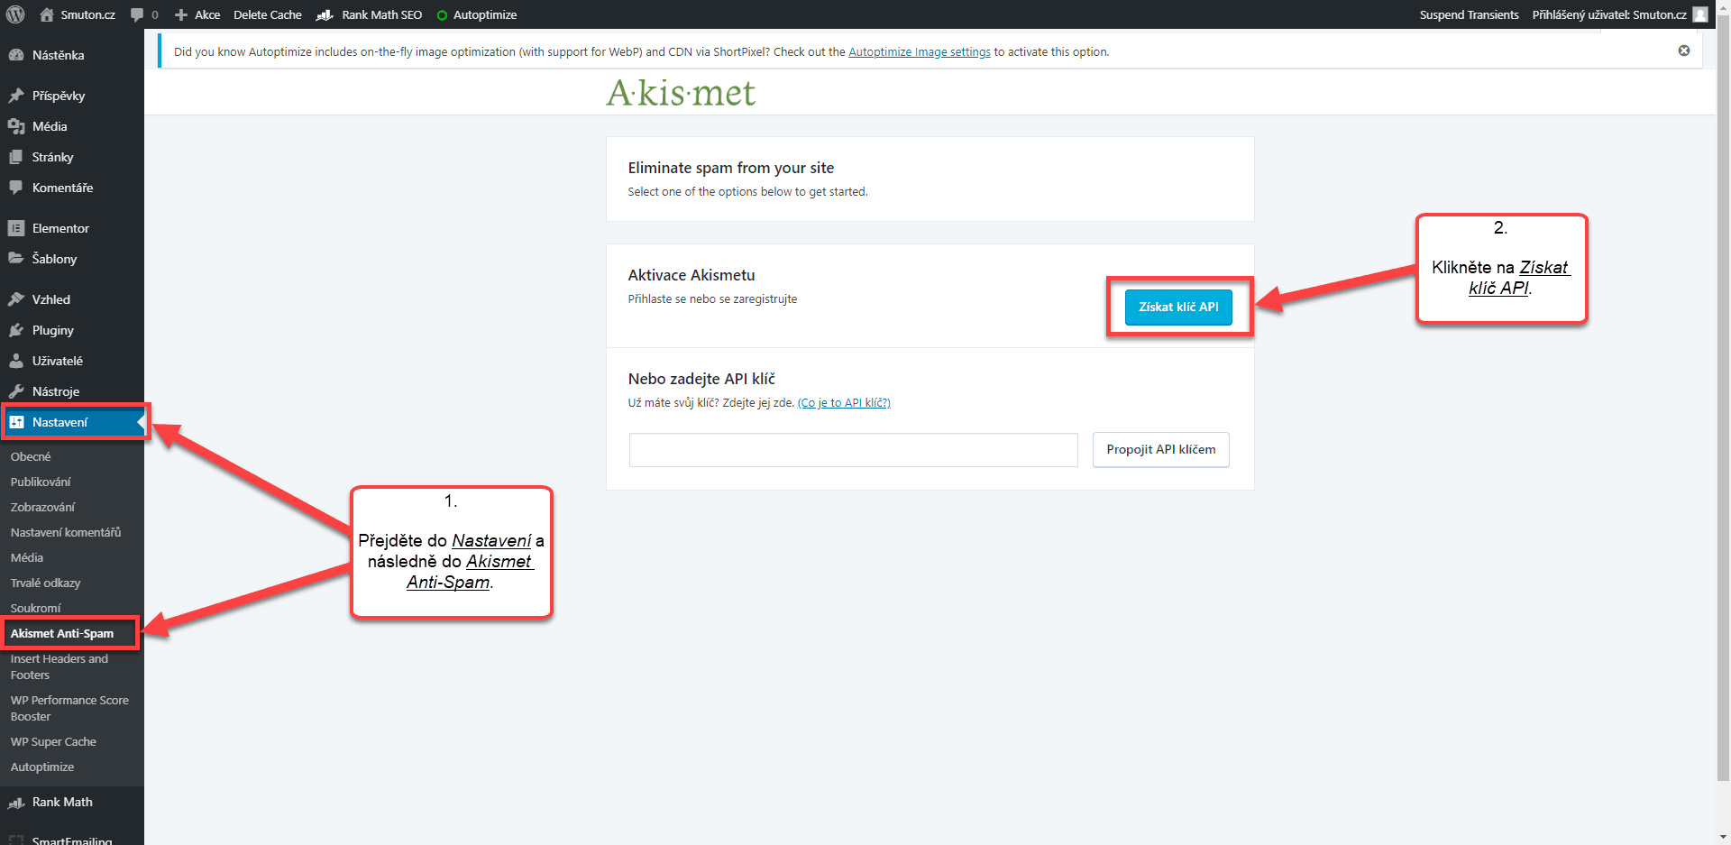Click the Nástroje wrench icon

pos(16,391)
